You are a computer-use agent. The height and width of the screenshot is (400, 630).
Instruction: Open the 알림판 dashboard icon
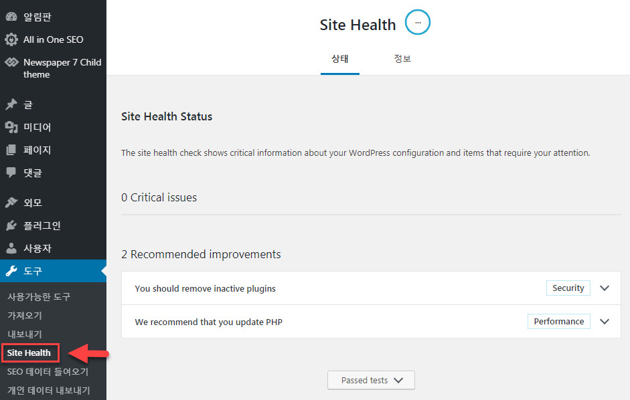click(11, 15)
